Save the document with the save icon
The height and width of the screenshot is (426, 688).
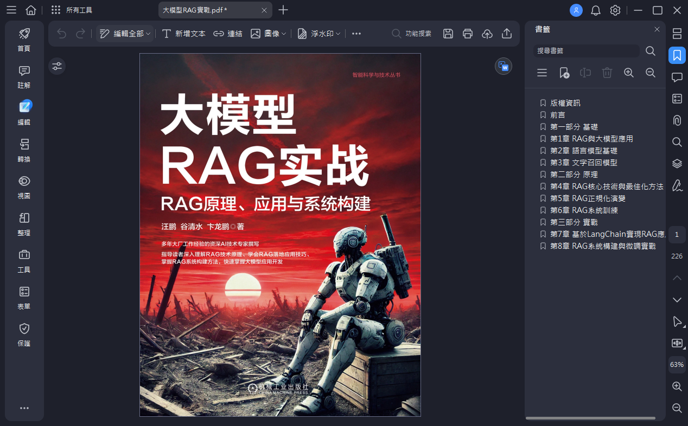click(448, 33)
